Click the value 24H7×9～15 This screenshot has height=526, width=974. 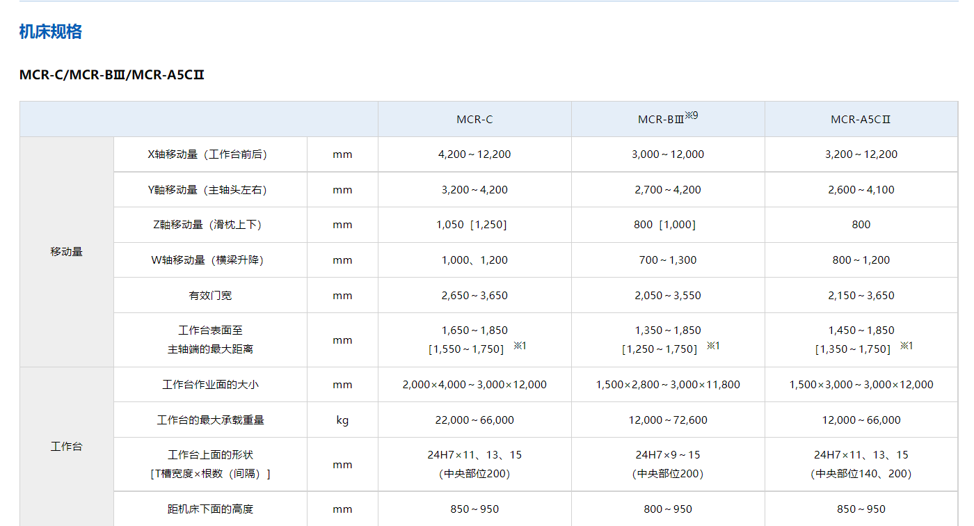tap(668, 455)
